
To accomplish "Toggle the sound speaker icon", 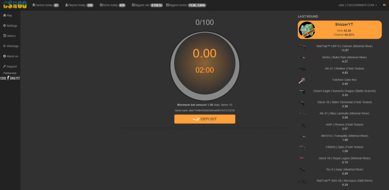I will click(x=384, y=5).
